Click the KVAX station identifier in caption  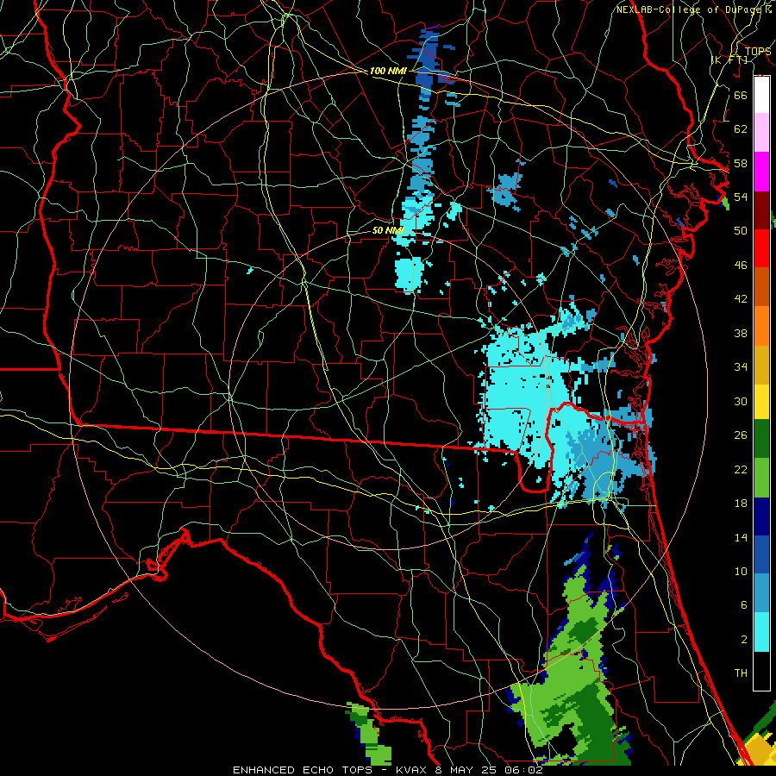click(x=413, y=770)
